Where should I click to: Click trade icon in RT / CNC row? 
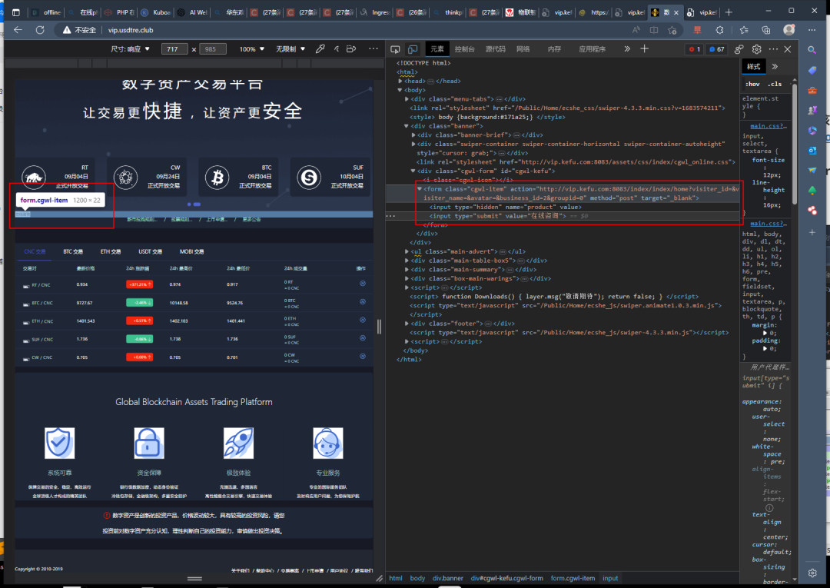click(x=363, y=284)
